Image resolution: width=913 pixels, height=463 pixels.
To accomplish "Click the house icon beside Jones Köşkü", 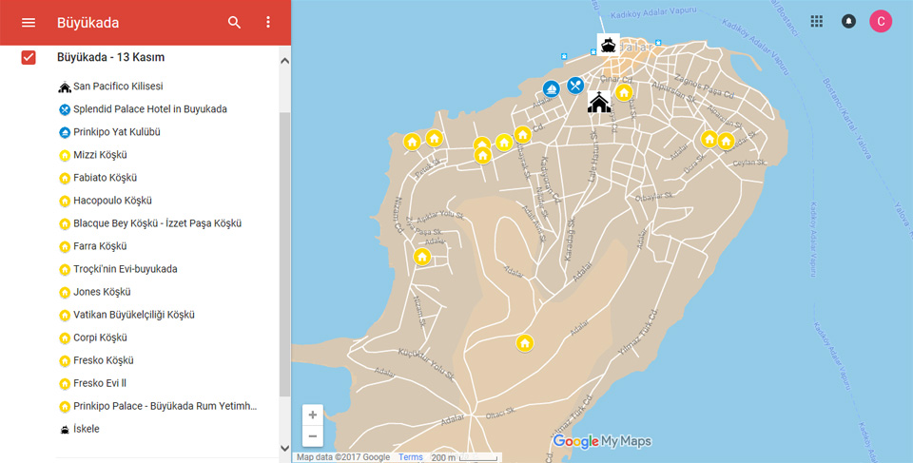I will click(x=65, y=293).
